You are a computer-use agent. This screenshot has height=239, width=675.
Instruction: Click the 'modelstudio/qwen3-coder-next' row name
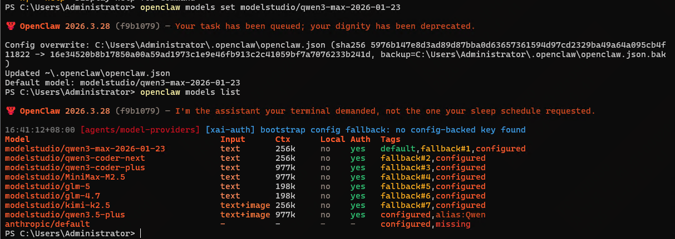click(x=75, y=158)
